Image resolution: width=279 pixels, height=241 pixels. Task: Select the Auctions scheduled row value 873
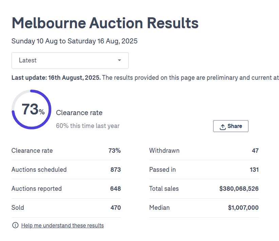pos(115,170)
